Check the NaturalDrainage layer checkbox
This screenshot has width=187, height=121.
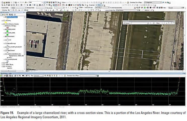tap(6, 43)
